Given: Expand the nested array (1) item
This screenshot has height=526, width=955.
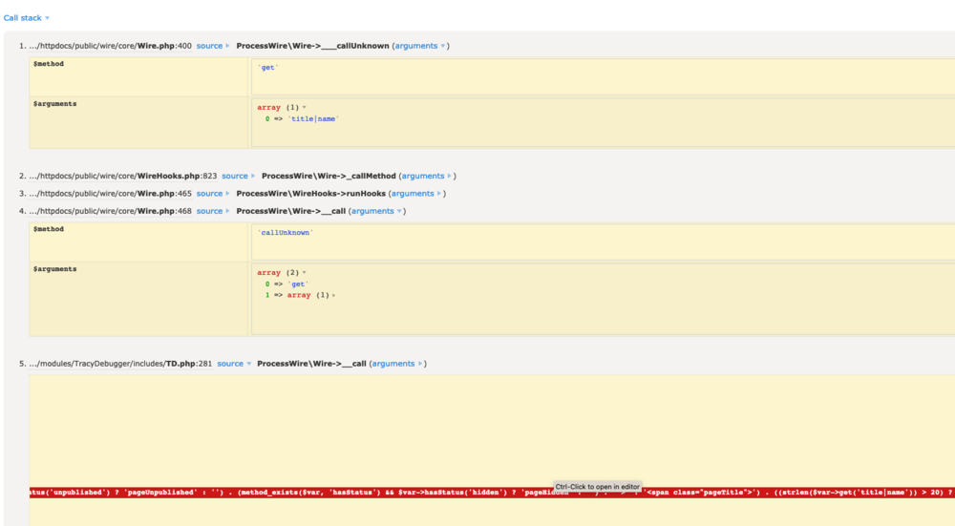Looking at the screenshot, I should (x=310, y=295).
